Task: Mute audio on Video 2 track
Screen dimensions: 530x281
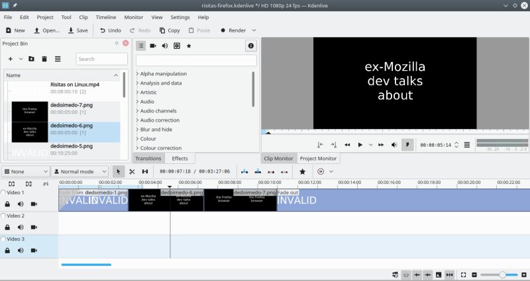Action: tap(21, 227)
